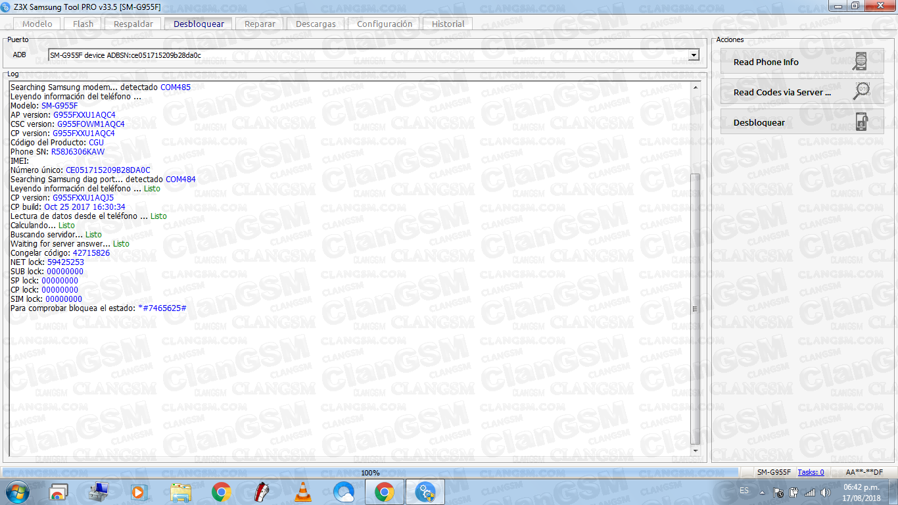The width and height of the screenshot is (898, 505).
Task: Click the Z3X app icon in title bar
Action: [7, 6]
